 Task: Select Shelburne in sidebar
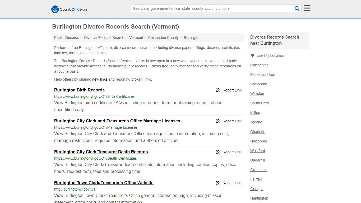(x=259, y=84)
